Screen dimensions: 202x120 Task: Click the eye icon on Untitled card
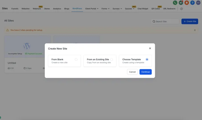click(x=44, y=68)
